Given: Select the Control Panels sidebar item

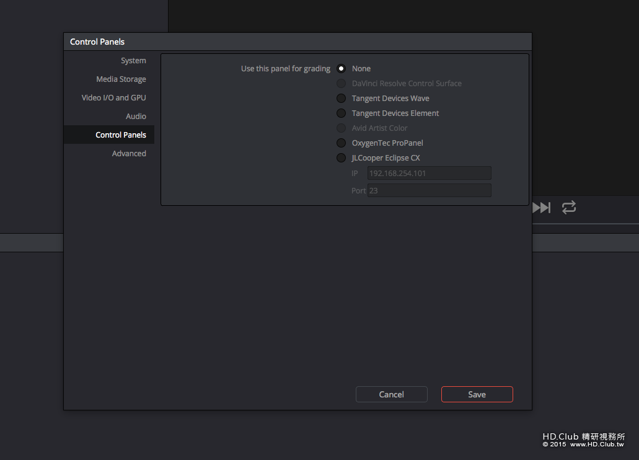Looking at the screenshot, I should (x=109, y=135).
